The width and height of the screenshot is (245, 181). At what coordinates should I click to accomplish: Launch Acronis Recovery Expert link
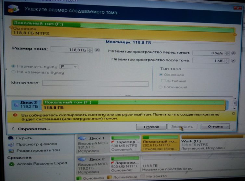42,164
